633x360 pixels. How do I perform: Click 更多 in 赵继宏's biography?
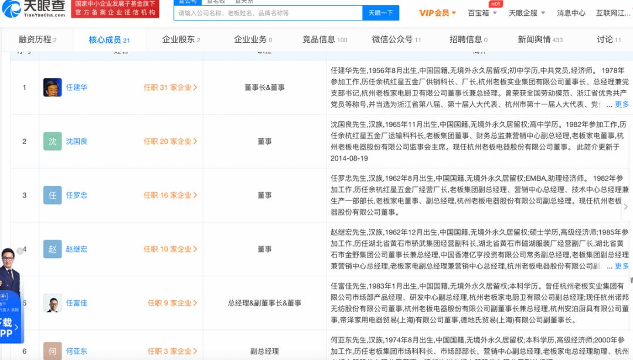click(622, 266)
